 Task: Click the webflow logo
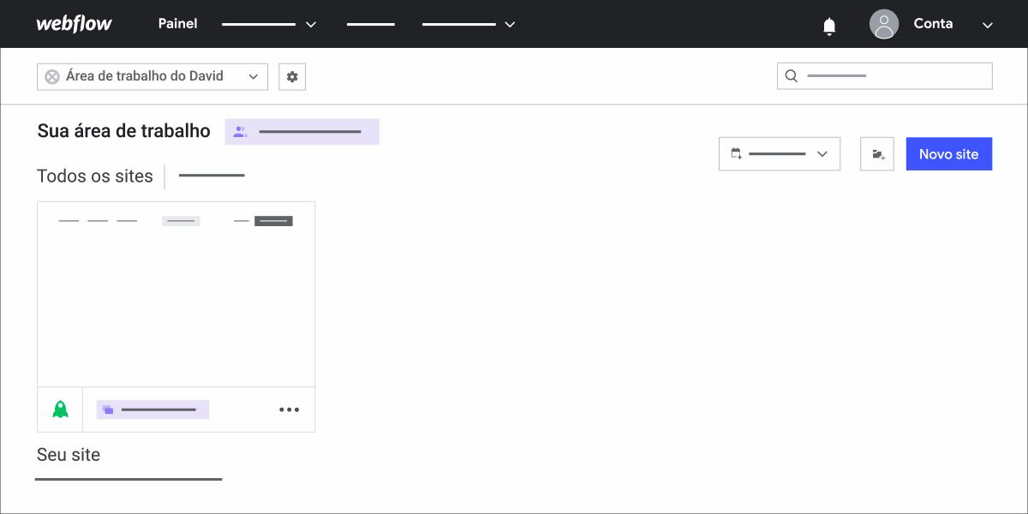coord(75,23)
